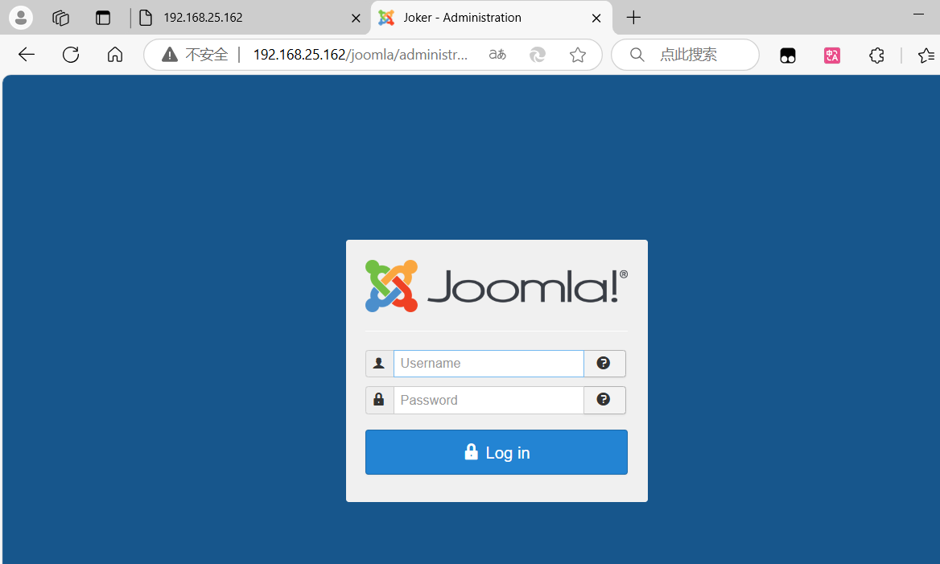This screenshot has height=564, width=940.
Task: Open the black mask extension icon
Action: click(x=788, y=56)
